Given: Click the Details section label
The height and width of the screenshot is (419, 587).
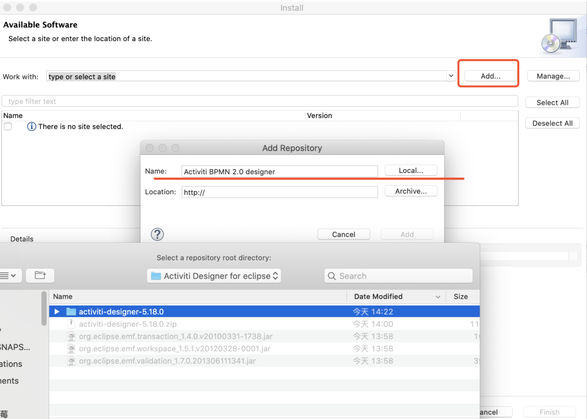Looking at the screenshot, I should pos(22,239).
